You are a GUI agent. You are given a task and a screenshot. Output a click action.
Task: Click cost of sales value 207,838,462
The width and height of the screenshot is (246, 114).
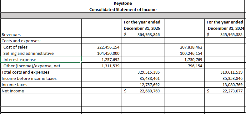[x=184, y=47]
